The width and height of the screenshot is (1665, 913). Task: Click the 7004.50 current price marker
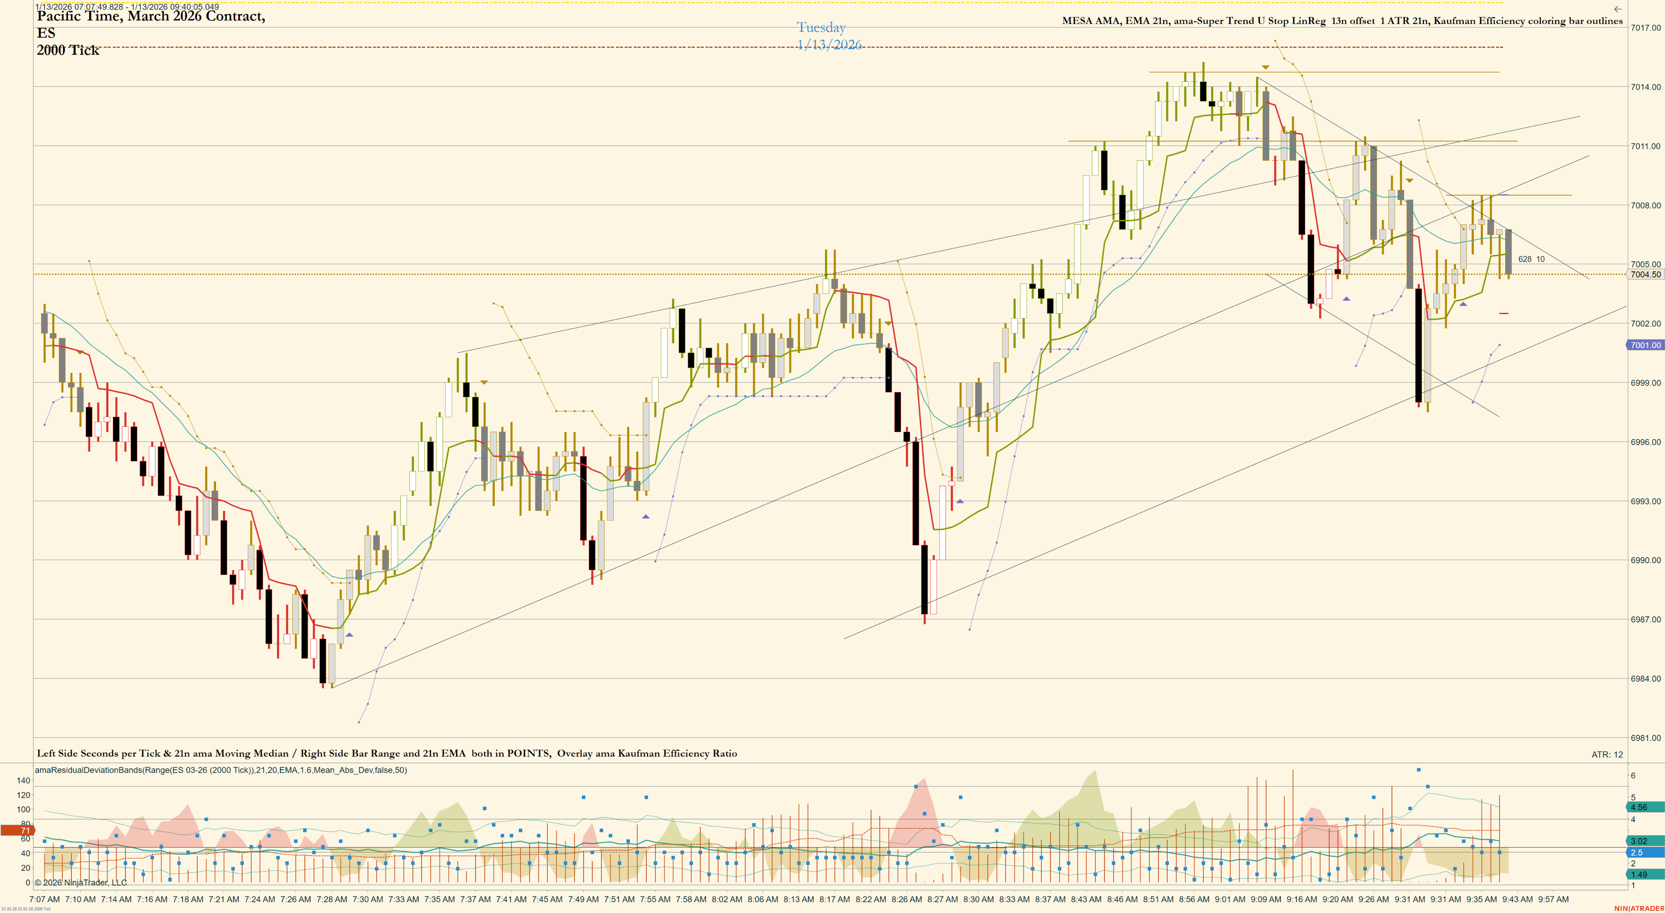tap(1645, 275)
